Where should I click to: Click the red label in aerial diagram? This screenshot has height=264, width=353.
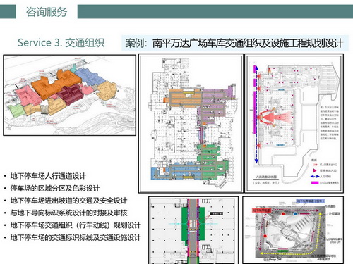tap(262, 210)
